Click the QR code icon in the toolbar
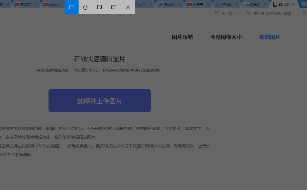Image resolution: width=307 pixels, height=190 pixels. [x=216, y=13]
